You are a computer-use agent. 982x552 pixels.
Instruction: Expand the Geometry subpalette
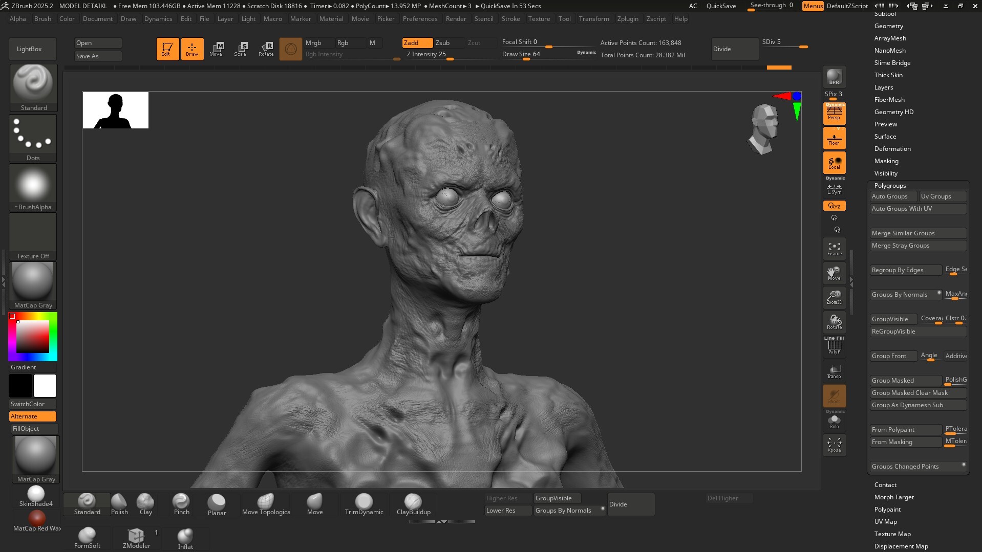tap(888, 26)
